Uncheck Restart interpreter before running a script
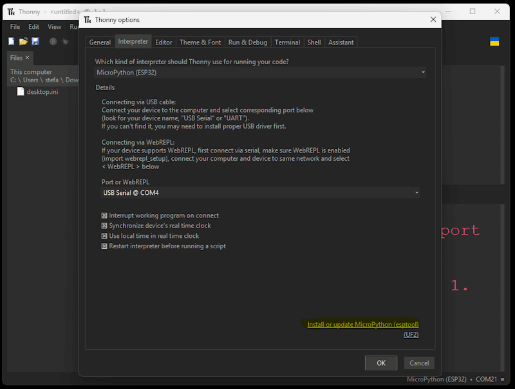 tap(104, 246)
